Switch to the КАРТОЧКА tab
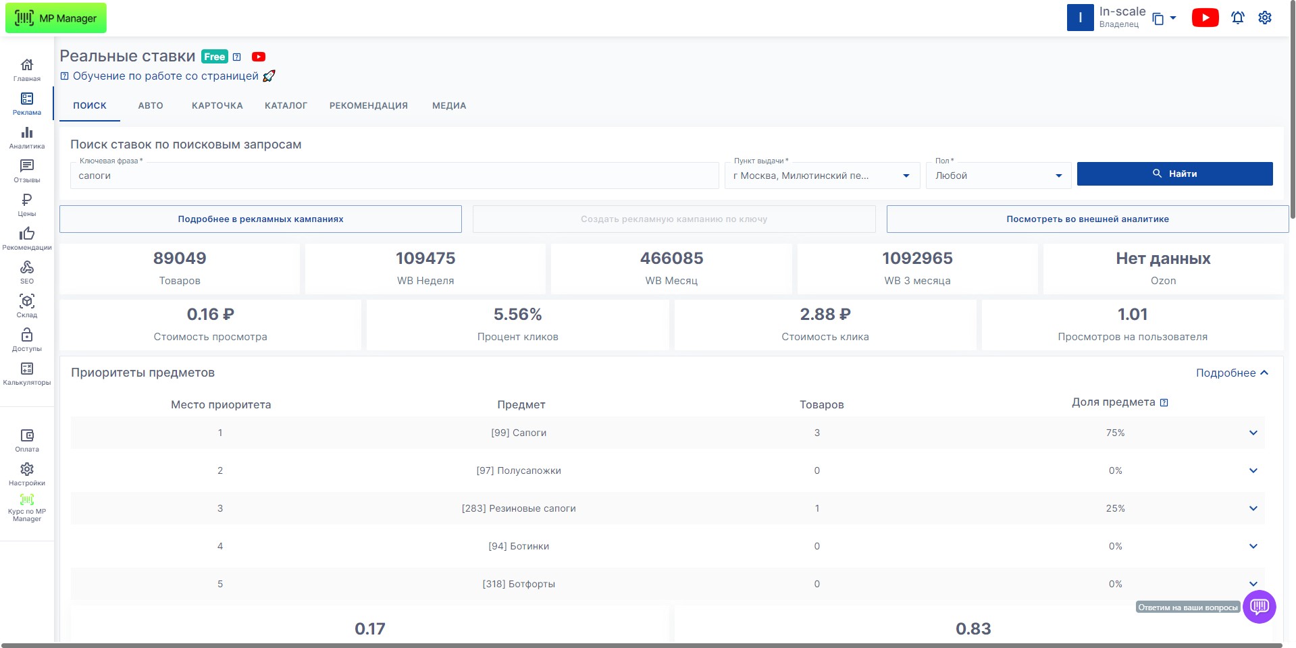The height and width of the screenshot is (648, 1296). point(217,106)
